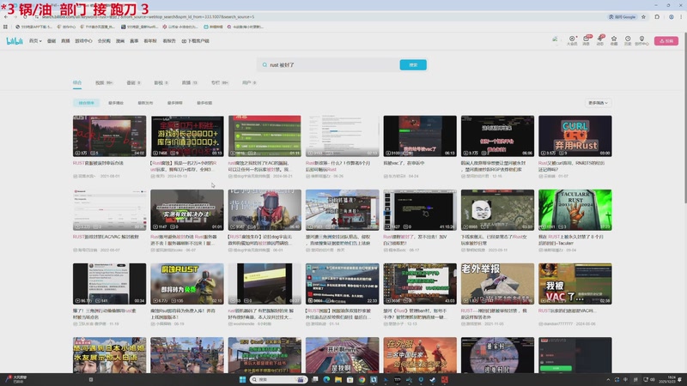The width and height of the screenshot is (687, 386).
Task: Sort results by 最多播放
Action: 116,103
